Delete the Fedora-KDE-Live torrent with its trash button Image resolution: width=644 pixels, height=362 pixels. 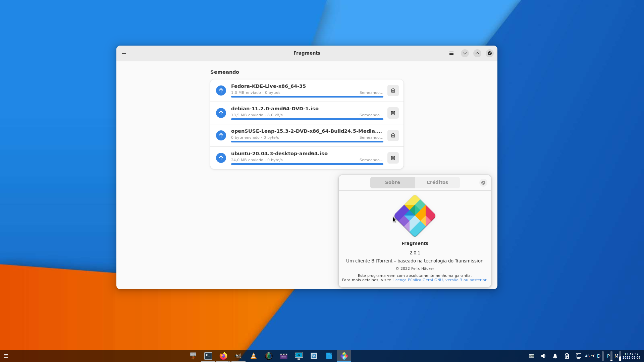pyautogui.click(x=393, y=90)
